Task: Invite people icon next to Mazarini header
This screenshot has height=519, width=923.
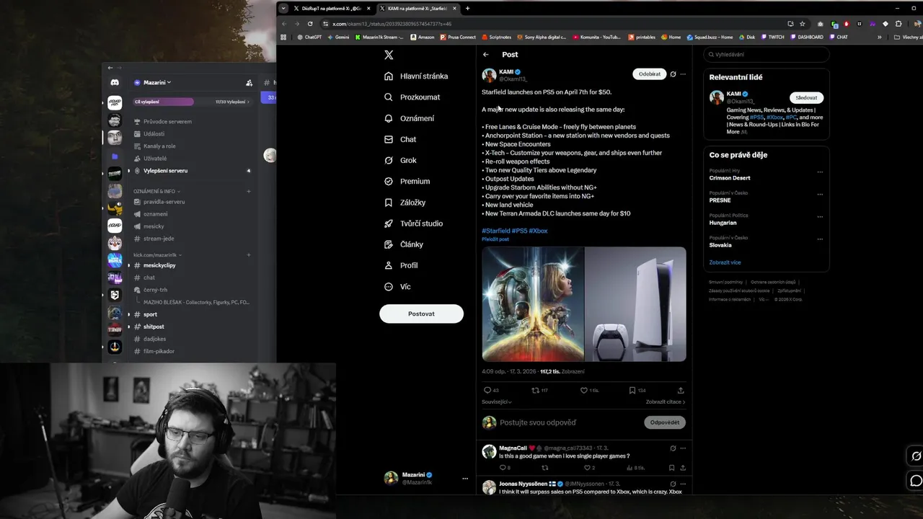Action: [x=249, y=83]
